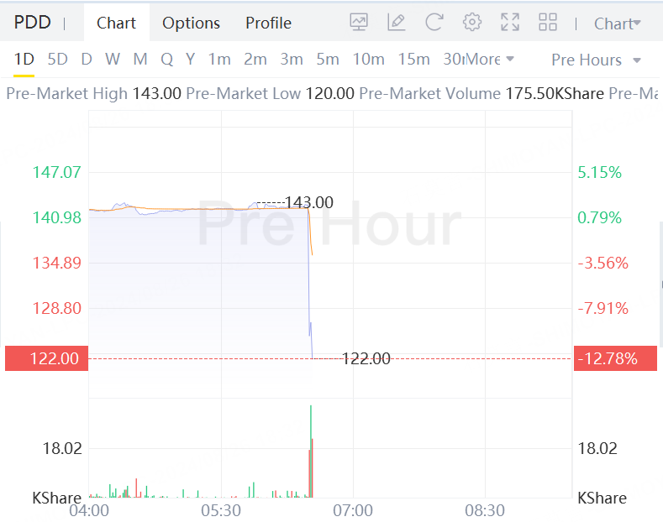Refresh the chart with reload icon
Viewport: 663px width, 522px height.
(x=434, y=22)
